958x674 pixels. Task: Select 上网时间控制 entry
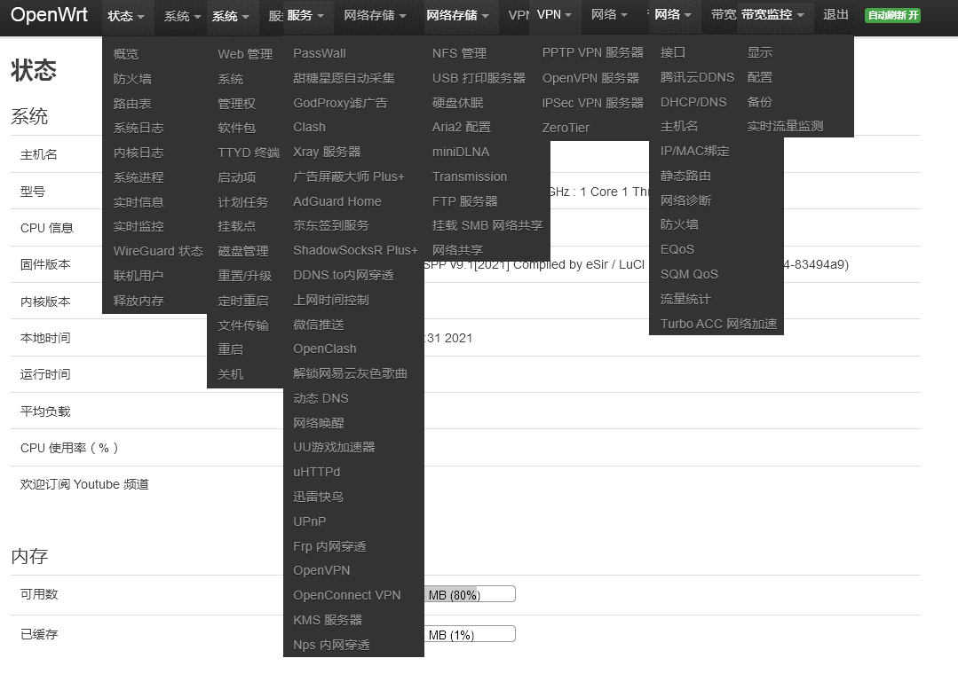[x=331, y=300]
